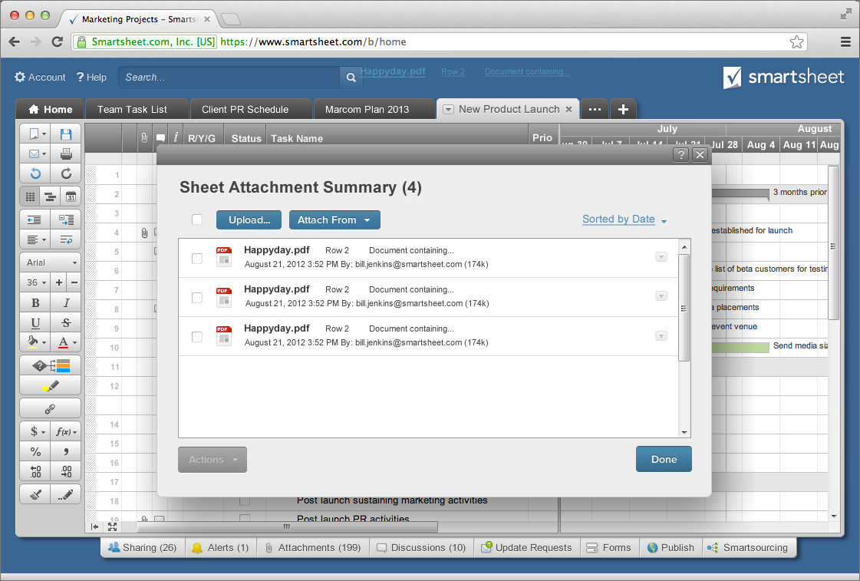
Task: Click the Insert hyperlink chain icon
Action: pos(50,409)
